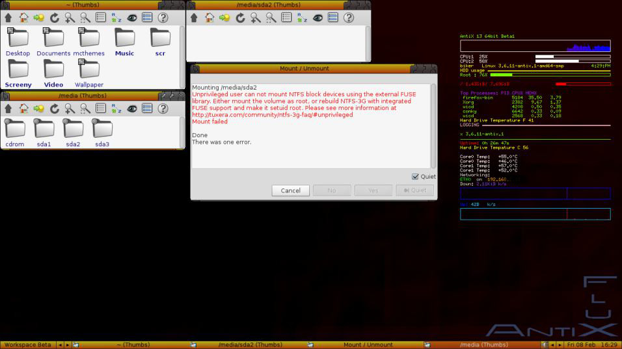Toggle hidden files eye in /media window
The height and width of the screenshot is (349, 622).
131,108
